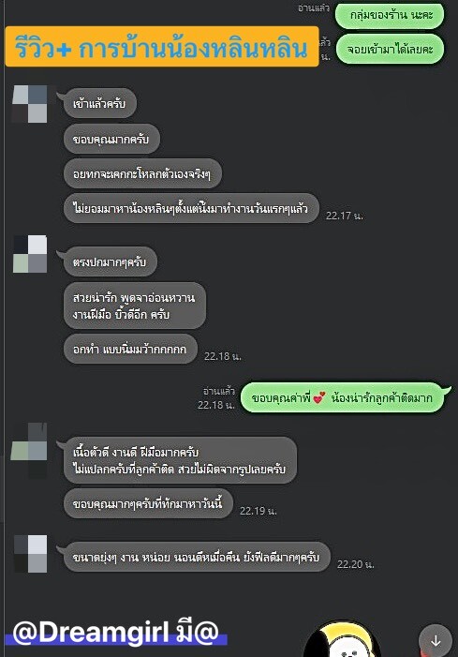The image size is (458, 657).
Task: Select the green จอยเข้ามาได้เลยคะ bubble
Action: pos(390,49)
